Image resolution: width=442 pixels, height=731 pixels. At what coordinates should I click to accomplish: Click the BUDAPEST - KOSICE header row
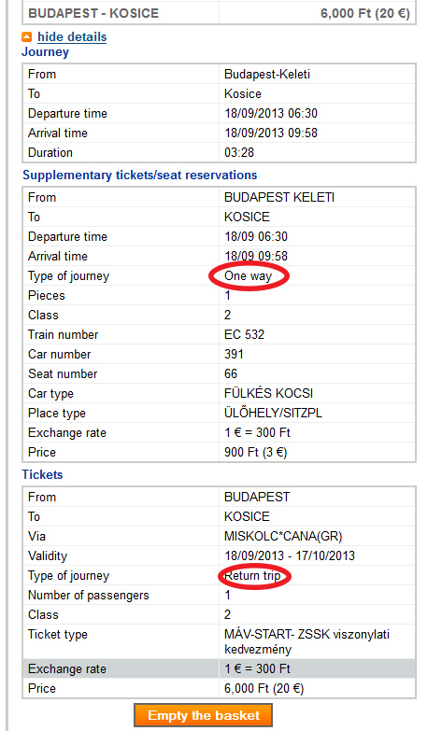[219, 13]
